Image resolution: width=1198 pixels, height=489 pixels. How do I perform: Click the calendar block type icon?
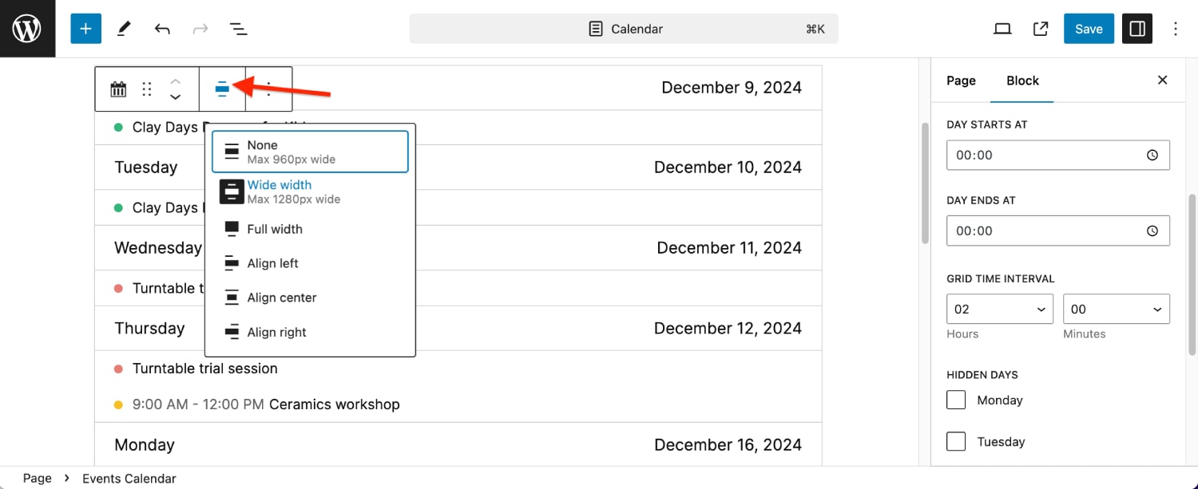pos(118,89)
